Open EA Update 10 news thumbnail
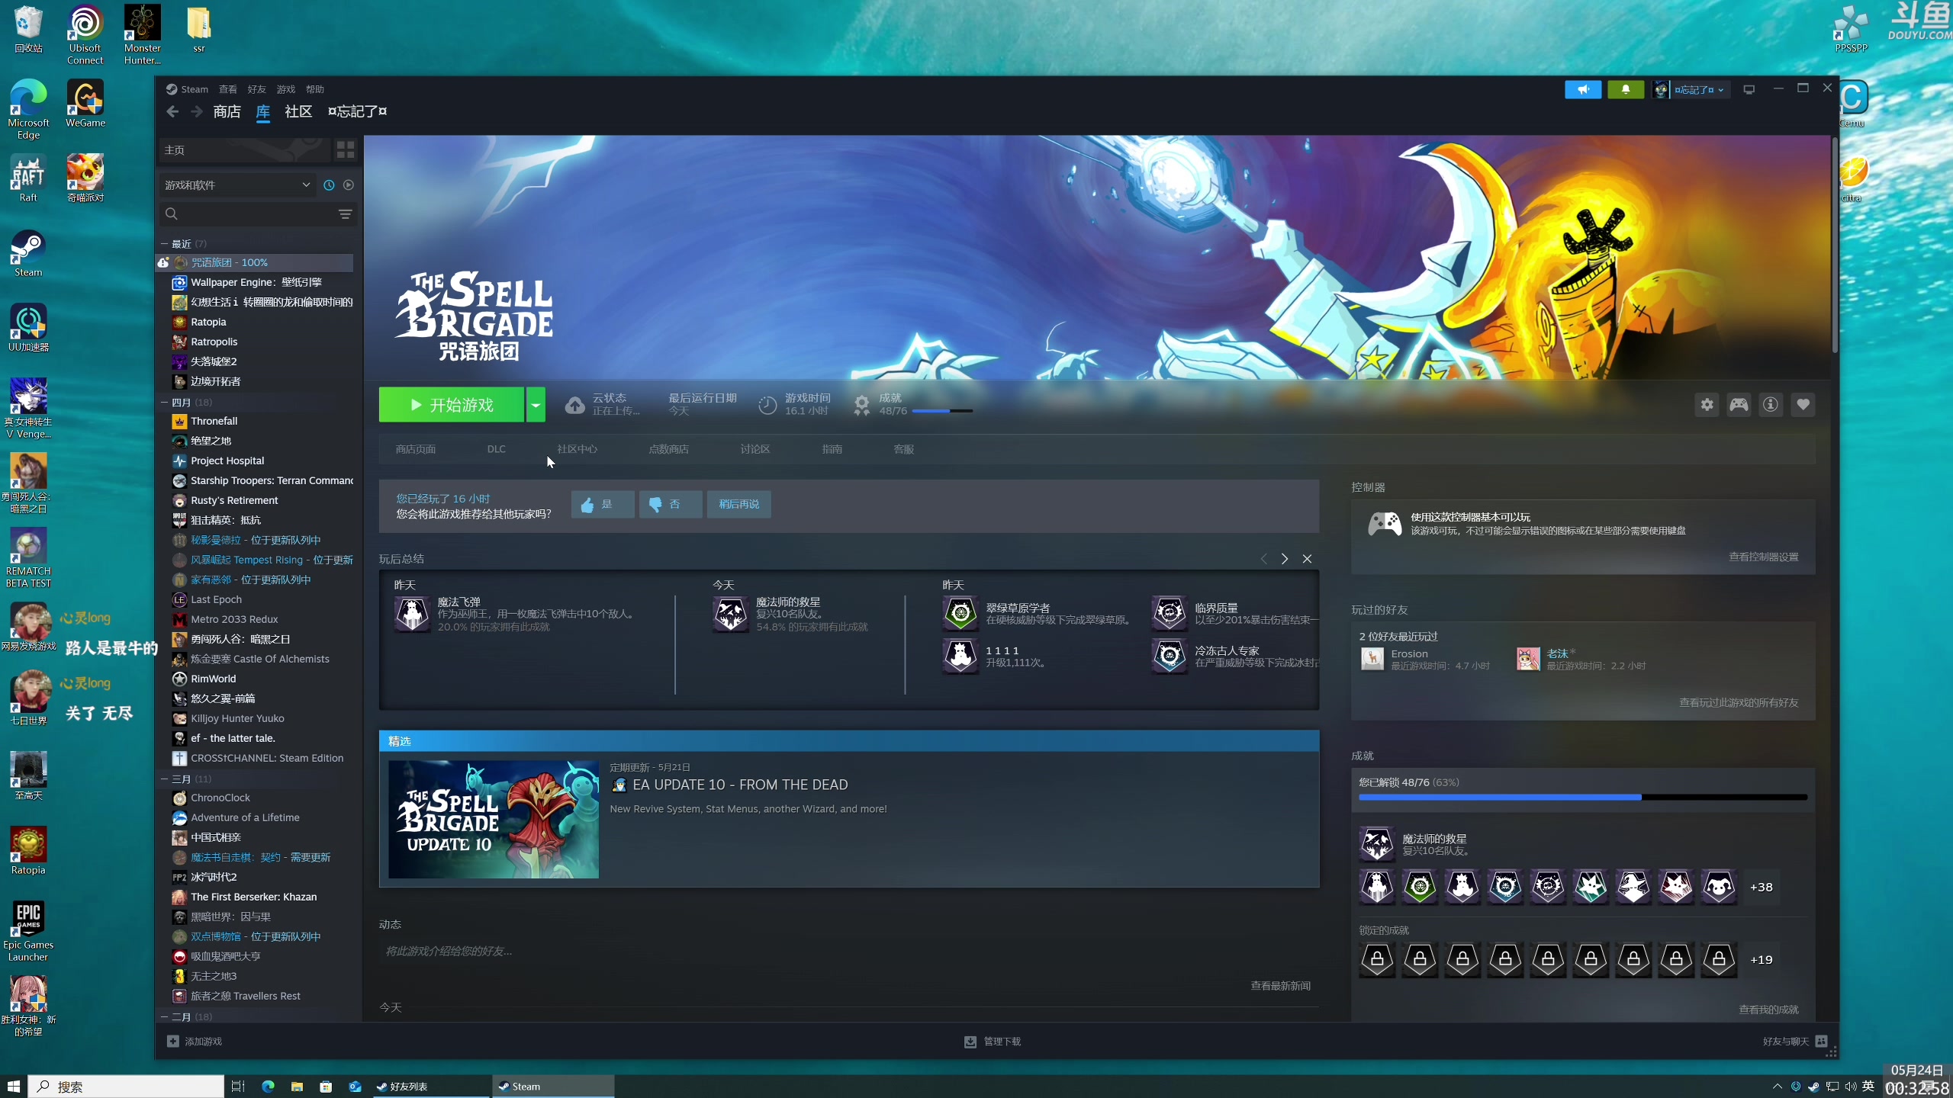 pyautogui.click(x=494, y=819)
